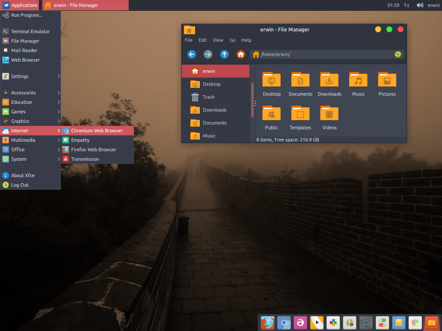Click the volume speaker icon in the panel

click(x=420, y=5)
